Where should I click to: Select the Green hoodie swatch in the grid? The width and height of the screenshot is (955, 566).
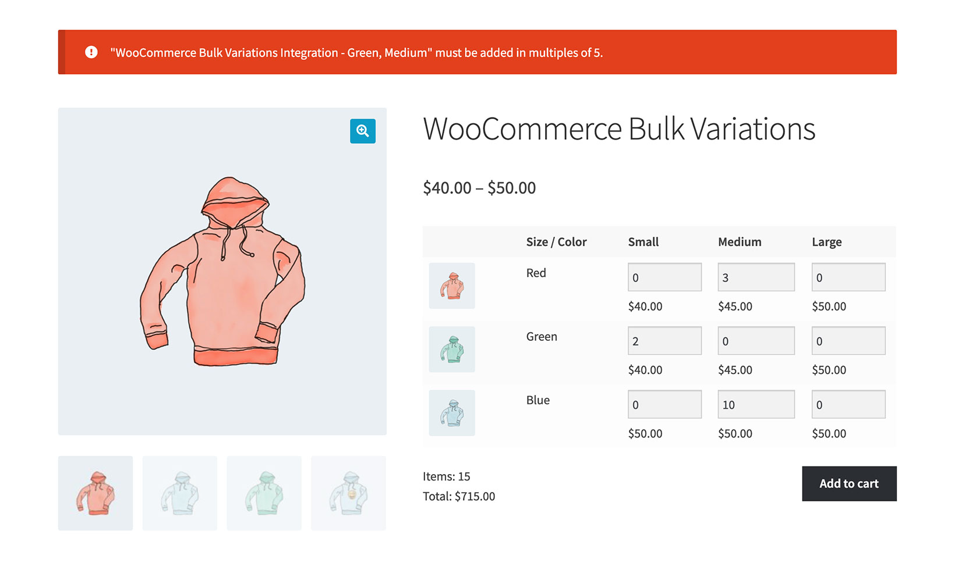[x=451, y=349]
